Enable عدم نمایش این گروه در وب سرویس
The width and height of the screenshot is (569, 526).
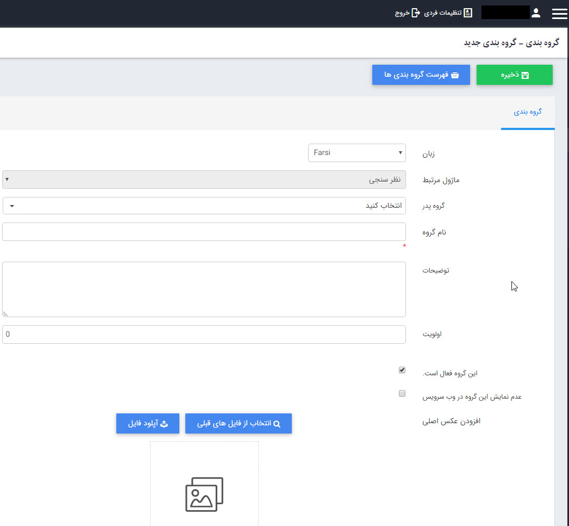(x=402, y=394)
